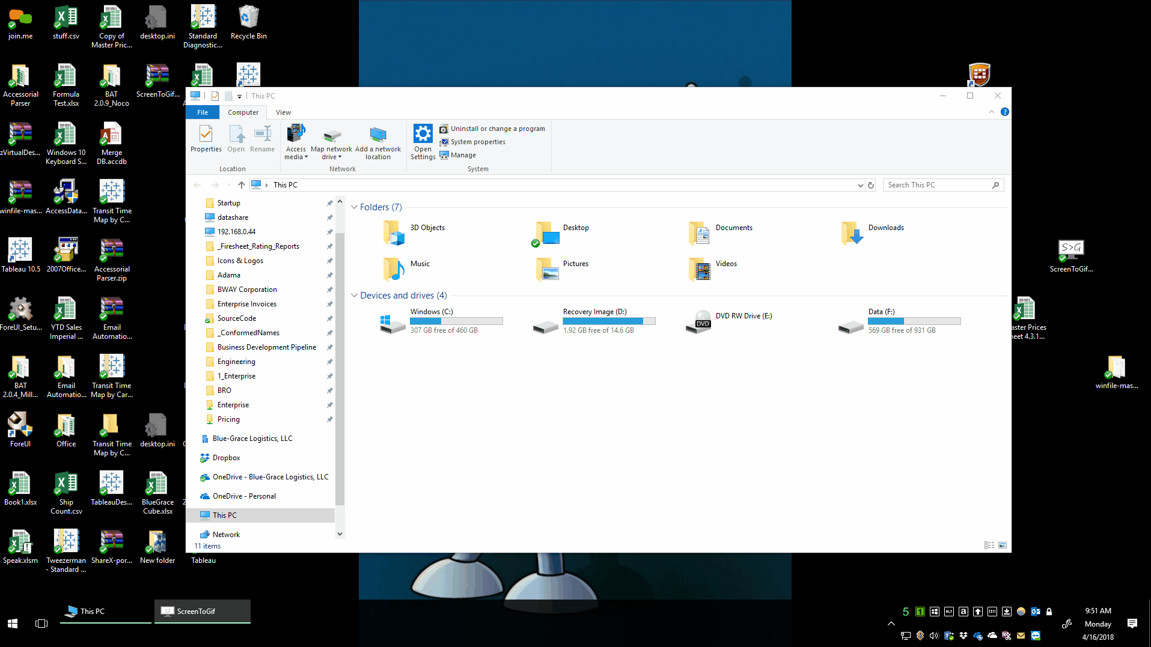Switch to details view using status bar toggle
Viewport: 1151px width, 647px height.
tap(989, 545)
